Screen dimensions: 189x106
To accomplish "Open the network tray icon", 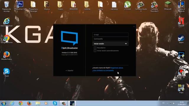I will pos(171,103).
